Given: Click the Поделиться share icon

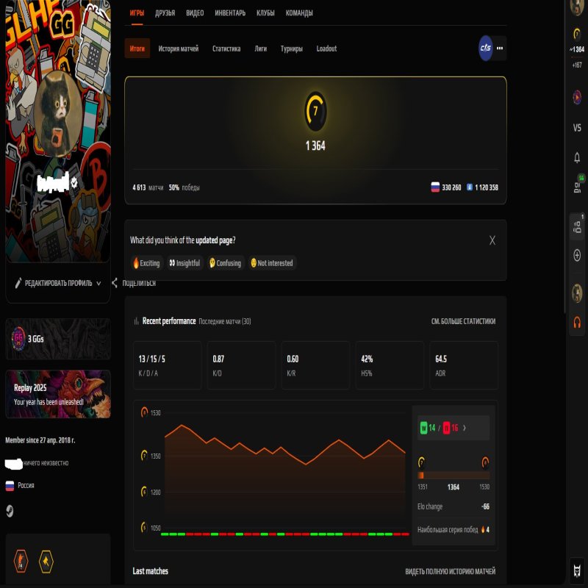Looking at the screenshot, I should click(x=114, y=281).
